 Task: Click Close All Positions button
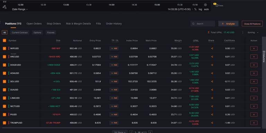(252, 24)
